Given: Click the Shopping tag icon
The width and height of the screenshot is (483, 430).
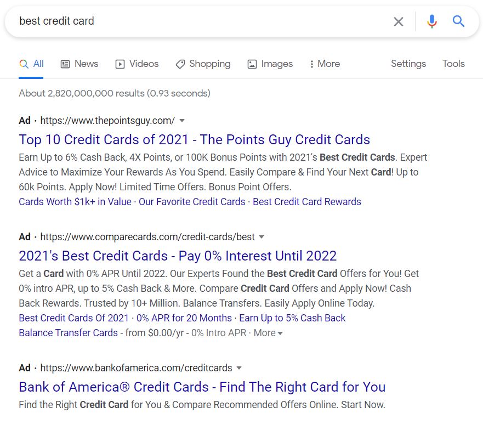Looking at the screenshot, I should tap(180, 64).
